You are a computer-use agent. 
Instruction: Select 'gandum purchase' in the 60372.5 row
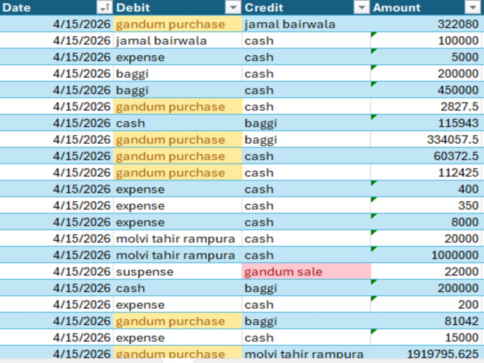pos(178,156)
